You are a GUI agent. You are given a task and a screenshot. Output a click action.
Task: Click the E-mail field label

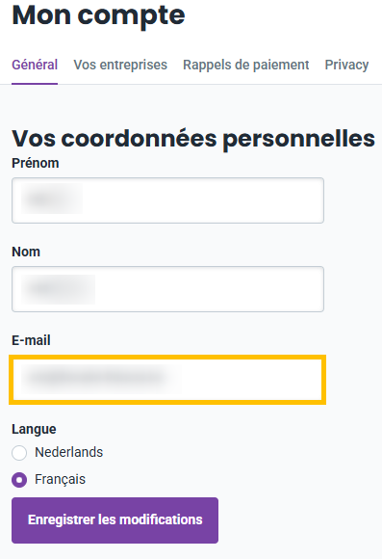click(x=31, y=340)
